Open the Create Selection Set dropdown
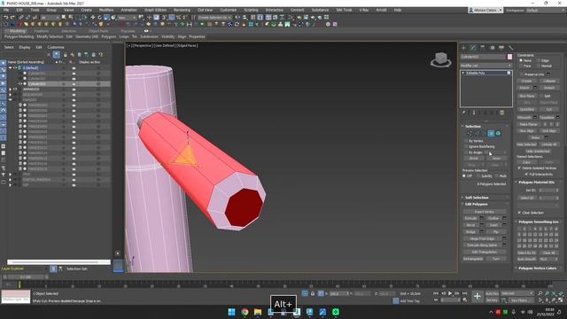Screen dimensions: 567x319 coord(214,18)
